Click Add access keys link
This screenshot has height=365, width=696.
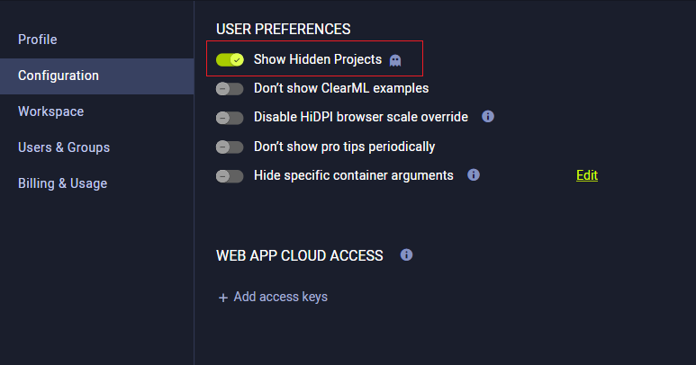[x=280, y=297]
